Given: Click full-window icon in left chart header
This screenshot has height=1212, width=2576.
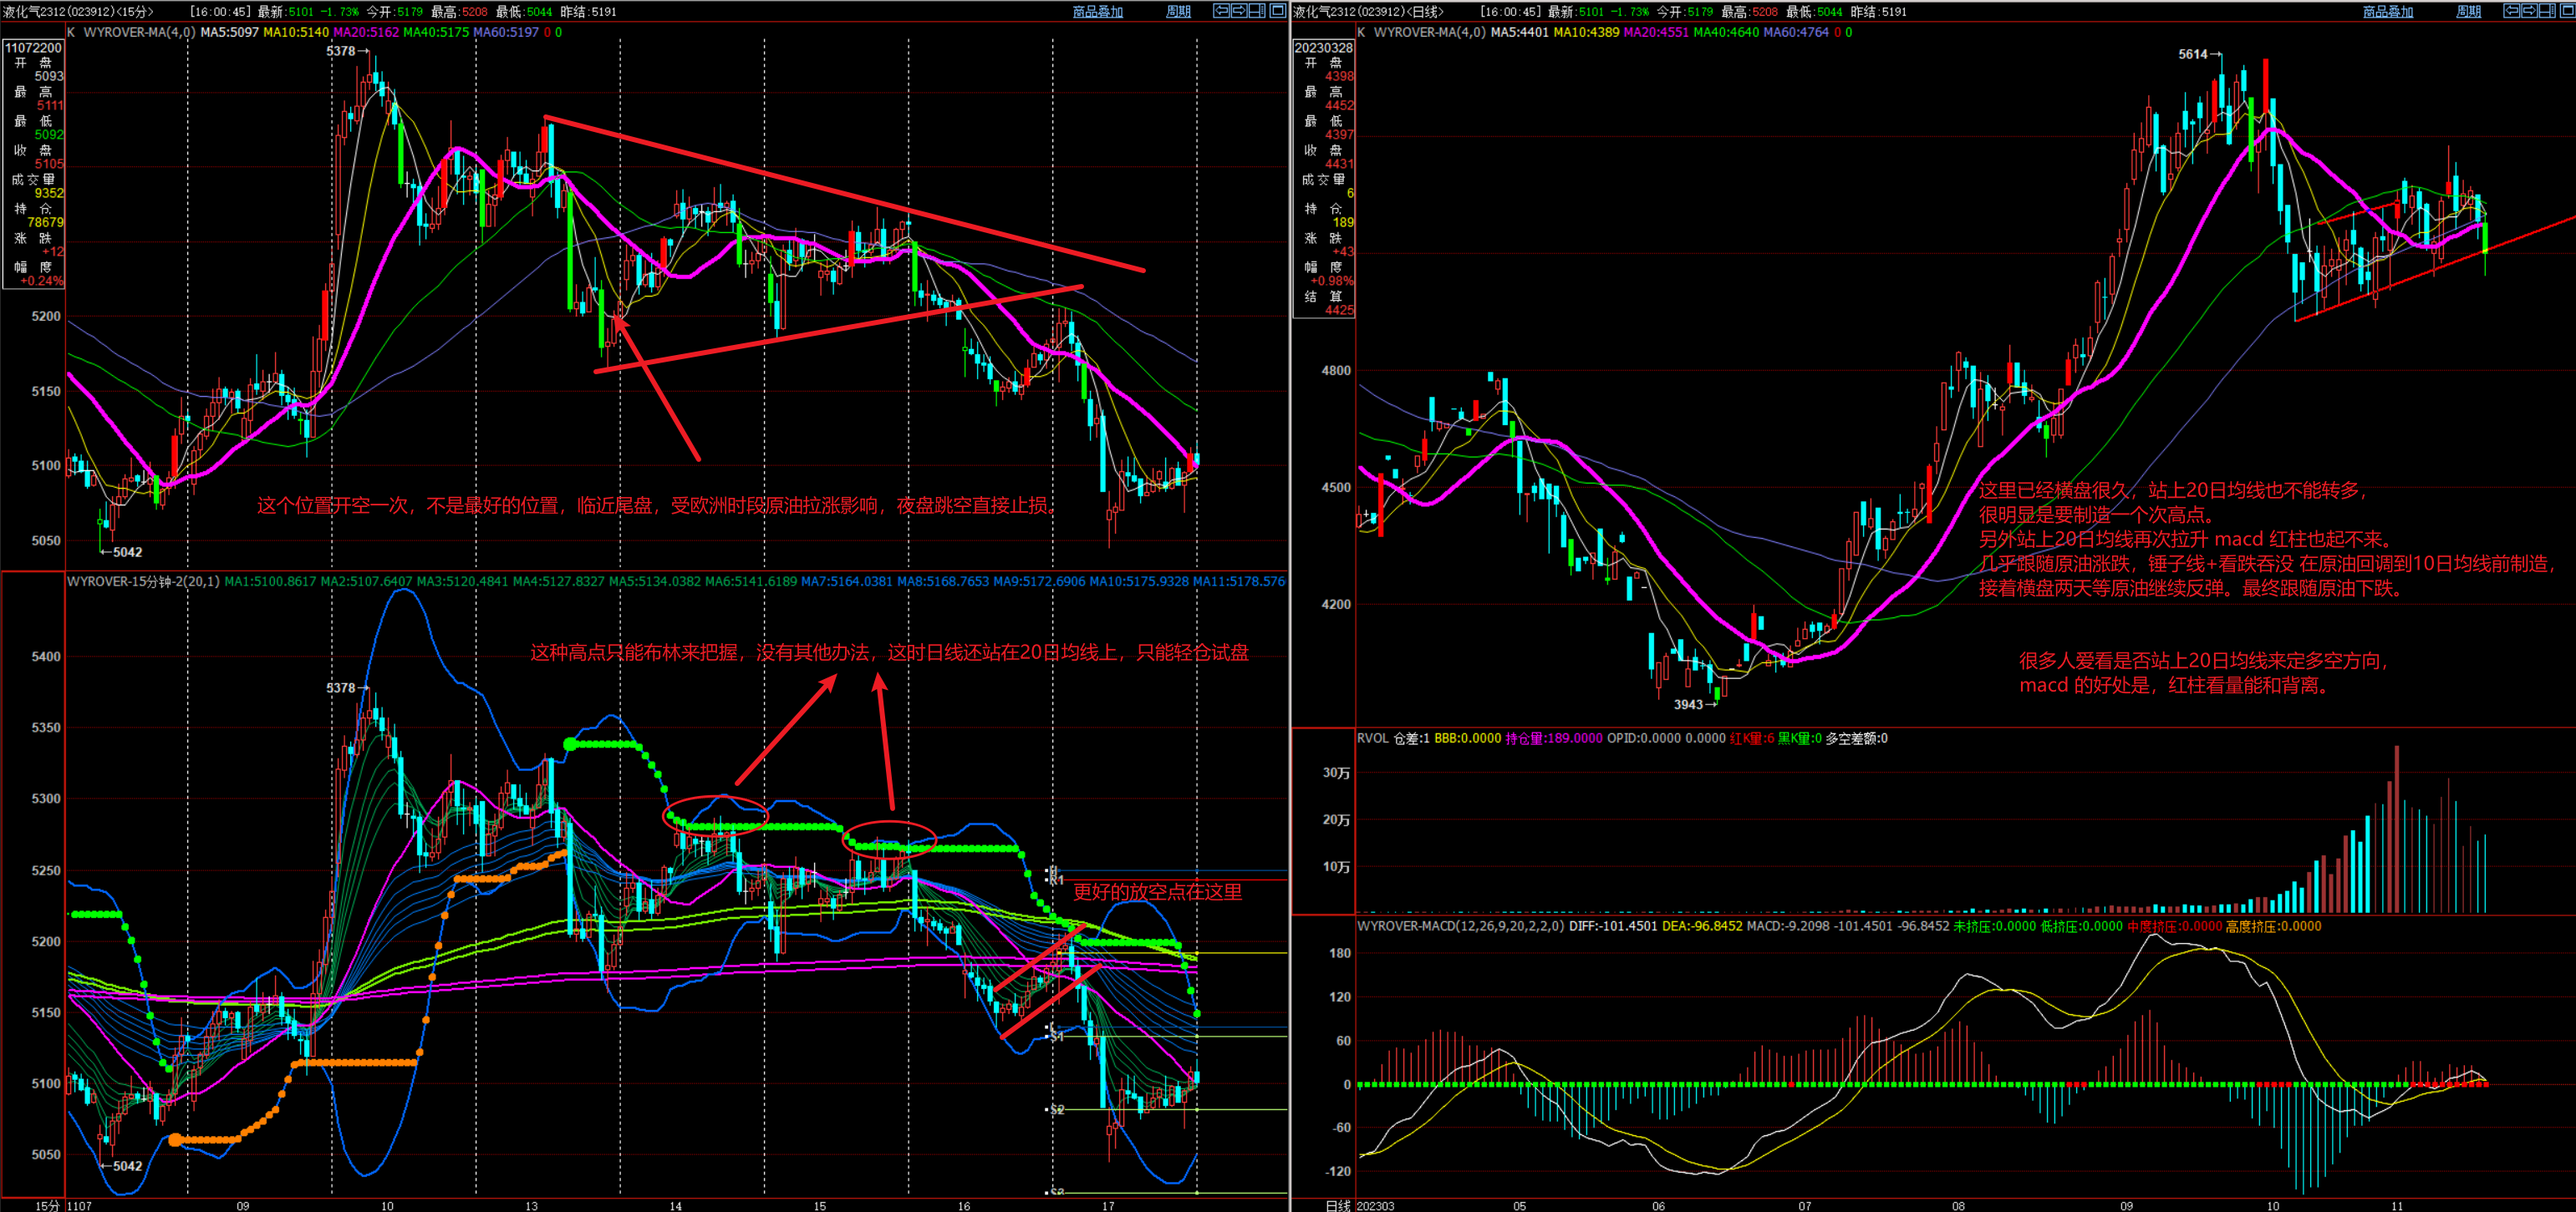Looking at the screenshot, I should pyautogui.click(x=1278, y=11).
